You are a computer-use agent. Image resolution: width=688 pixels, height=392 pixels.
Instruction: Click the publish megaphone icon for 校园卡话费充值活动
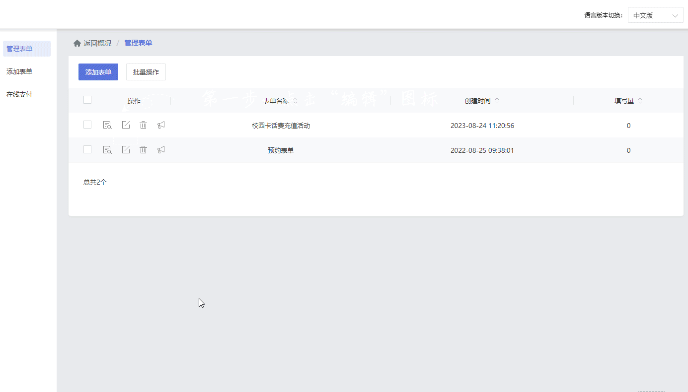pyautogui.click(x=160, y=125)
